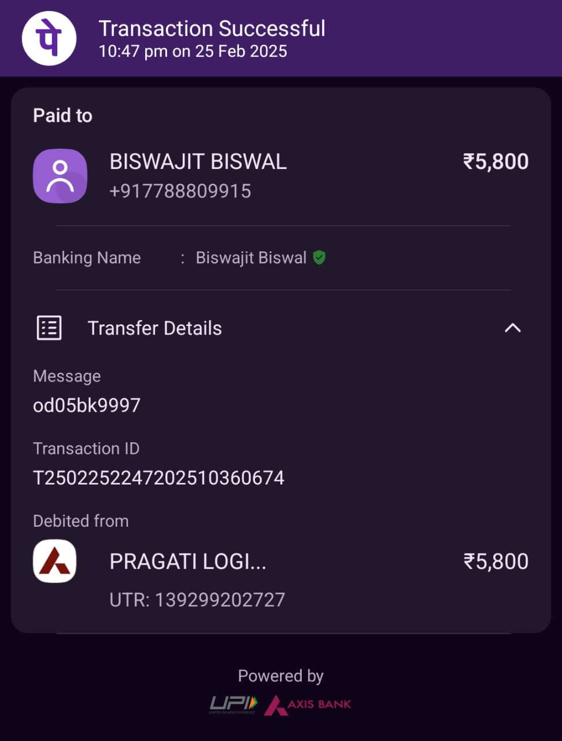The height and width of the screenshot is (741, 562).
Task: Tap the Axis Bank footer logo
Action: coord(308,705)
